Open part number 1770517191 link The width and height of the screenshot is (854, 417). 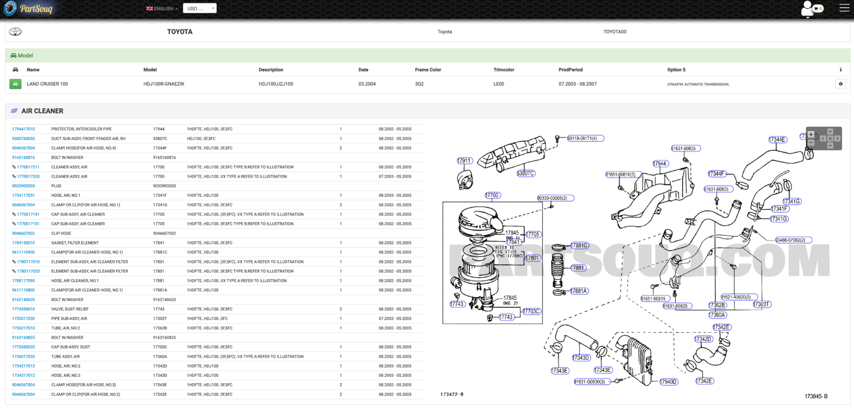(x=28, y=214)
